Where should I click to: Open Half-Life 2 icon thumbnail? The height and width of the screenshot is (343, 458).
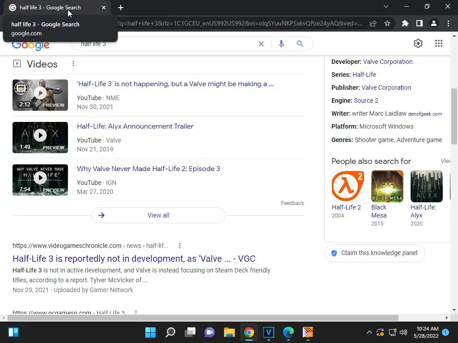click(x=348, y=186)
